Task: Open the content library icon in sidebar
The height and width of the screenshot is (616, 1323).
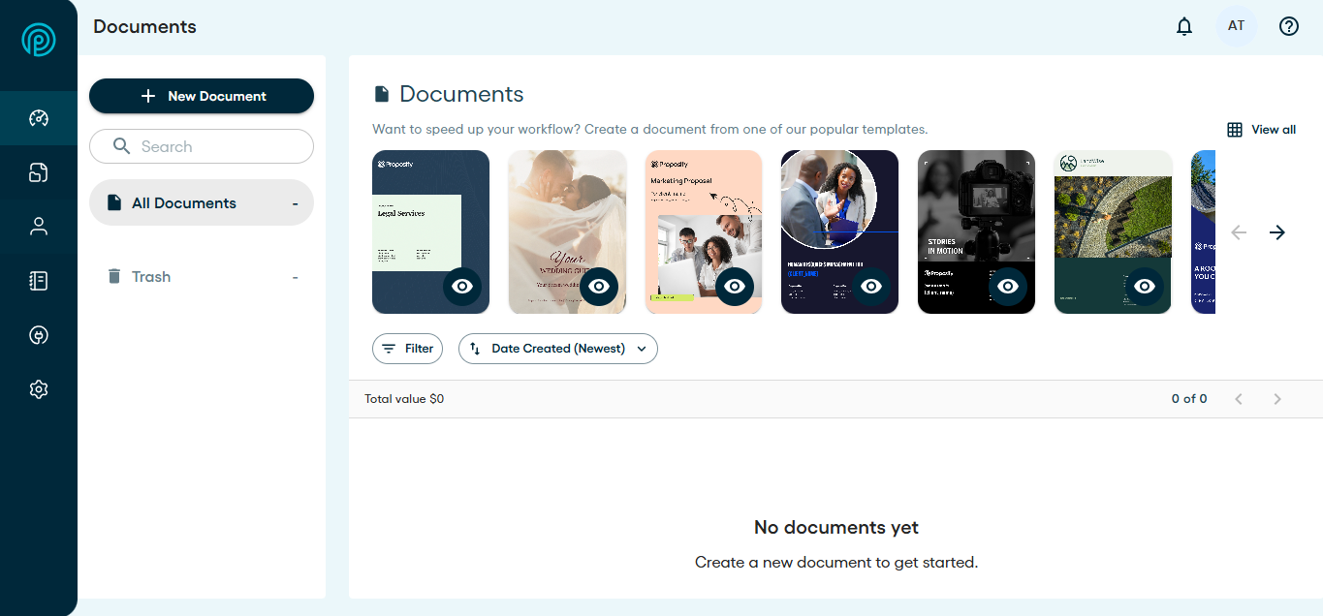Action: pyautogui.click(x=39, y=281)
